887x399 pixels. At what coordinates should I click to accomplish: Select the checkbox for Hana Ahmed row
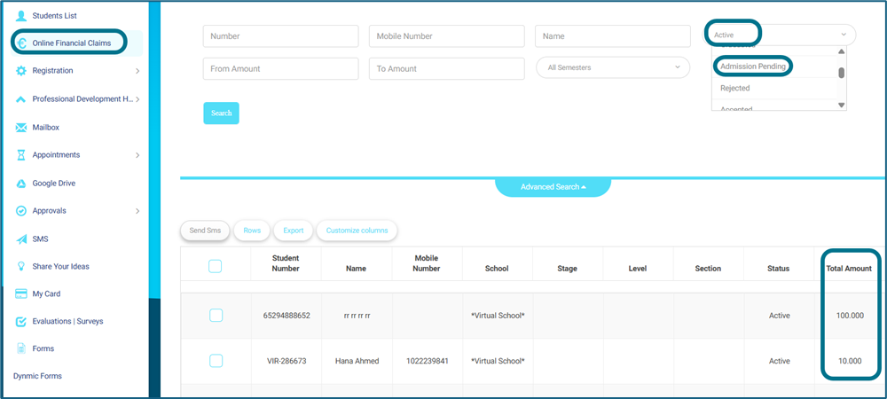click(x=216, y=361)
